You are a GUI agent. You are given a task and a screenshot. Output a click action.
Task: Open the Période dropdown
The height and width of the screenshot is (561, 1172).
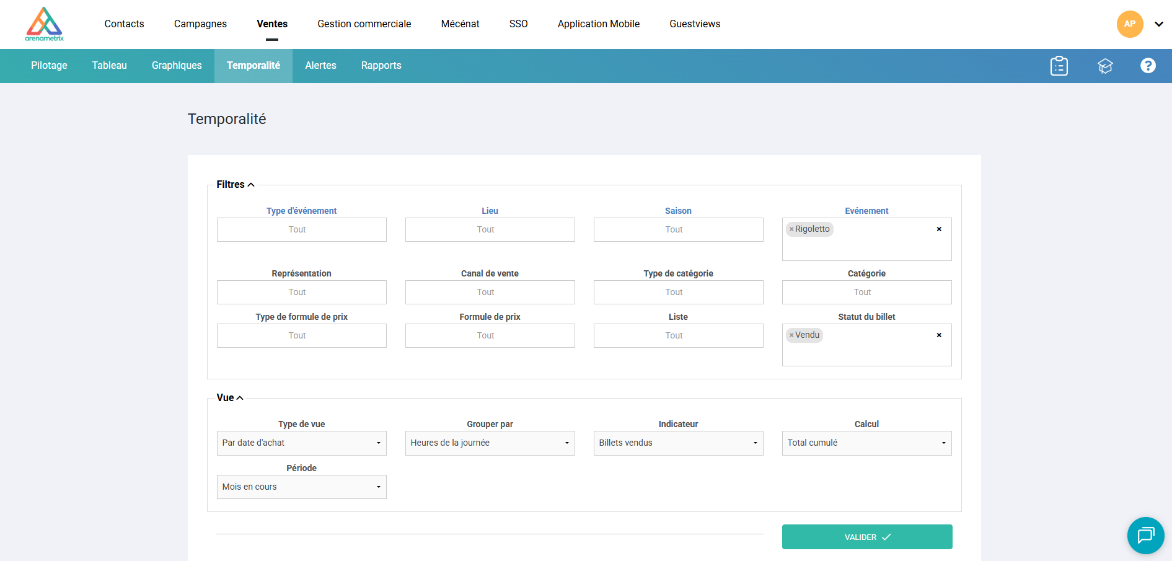pyautogui.click(x=301, y=487)
